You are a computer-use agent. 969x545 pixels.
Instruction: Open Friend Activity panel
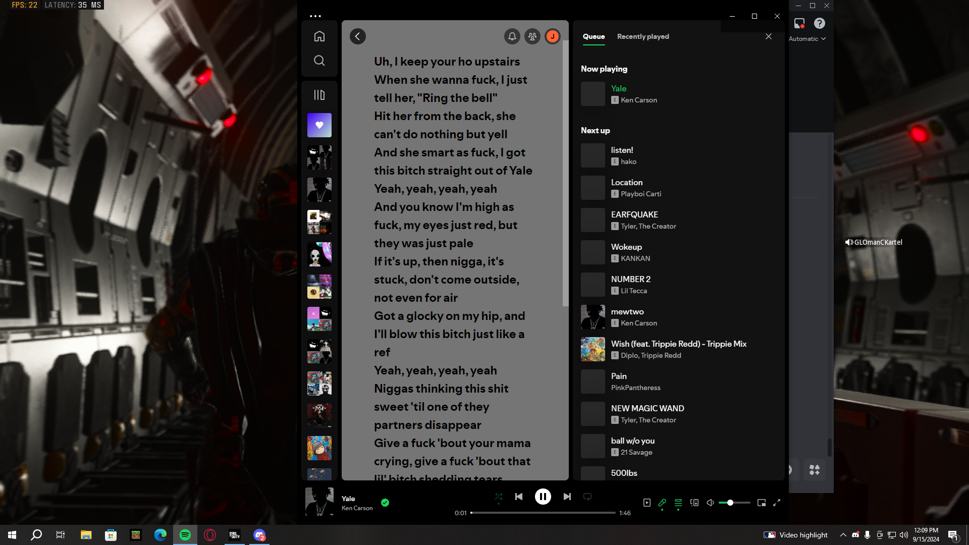click(x=532, y=36)
